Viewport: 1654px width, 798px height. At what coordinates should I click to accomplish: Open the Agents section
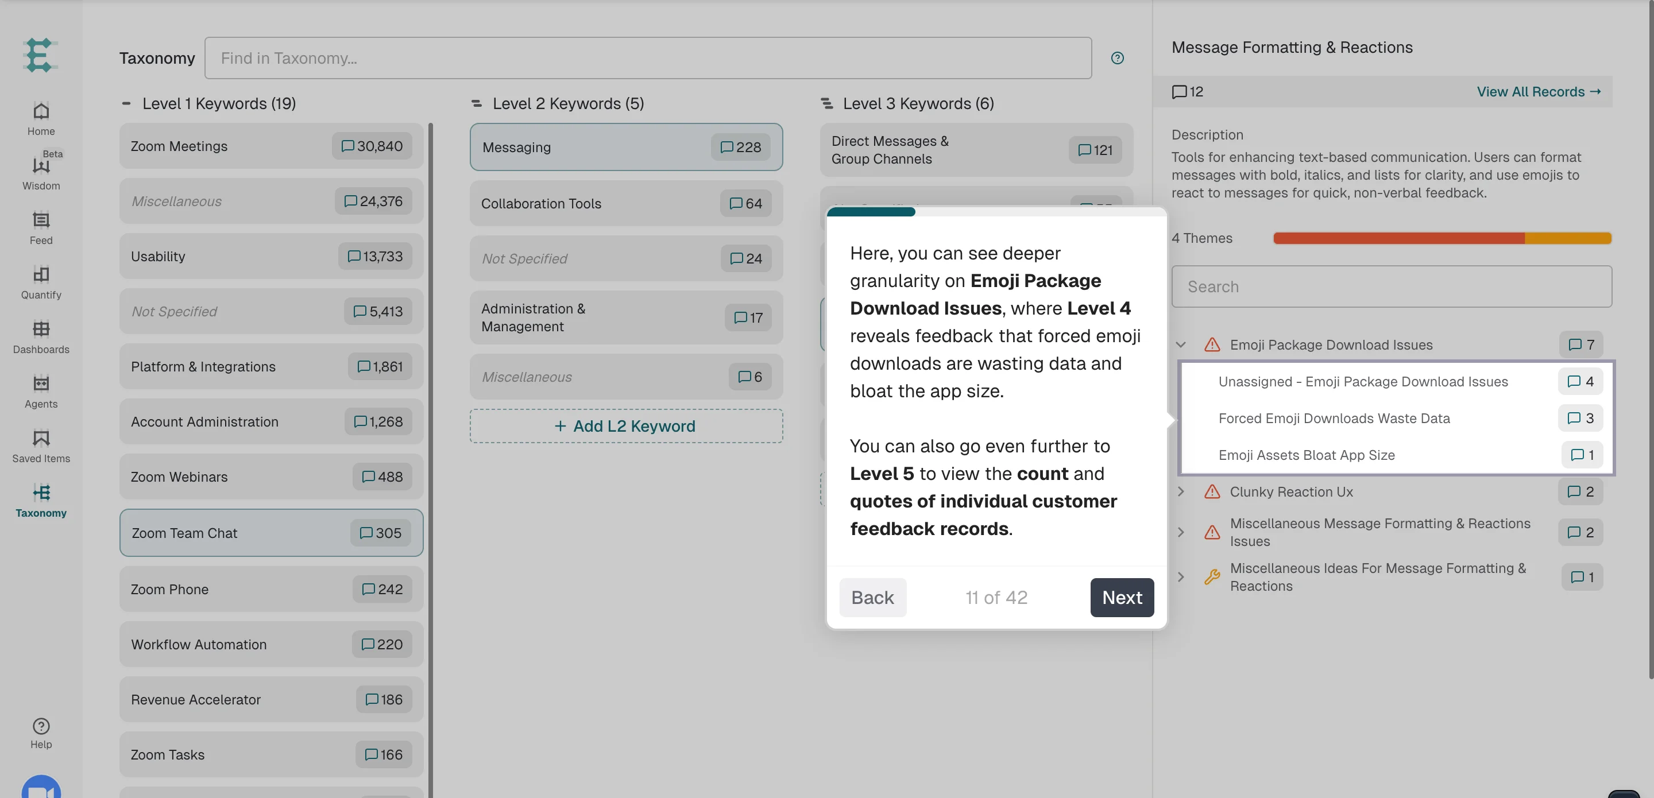[40, 390]
